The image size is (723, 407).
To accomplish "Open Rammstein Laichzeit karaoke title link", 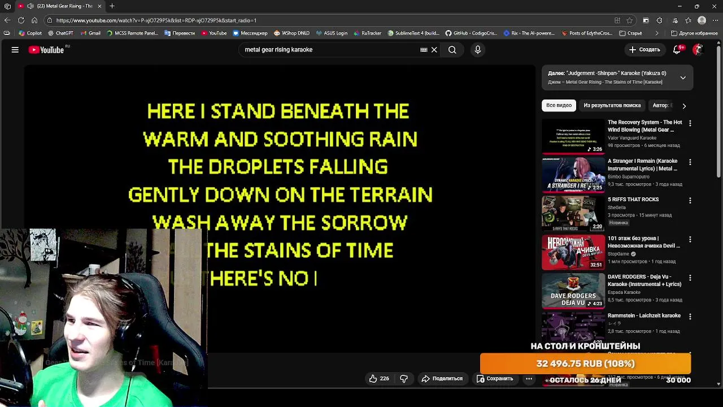I will pos(644,315).
